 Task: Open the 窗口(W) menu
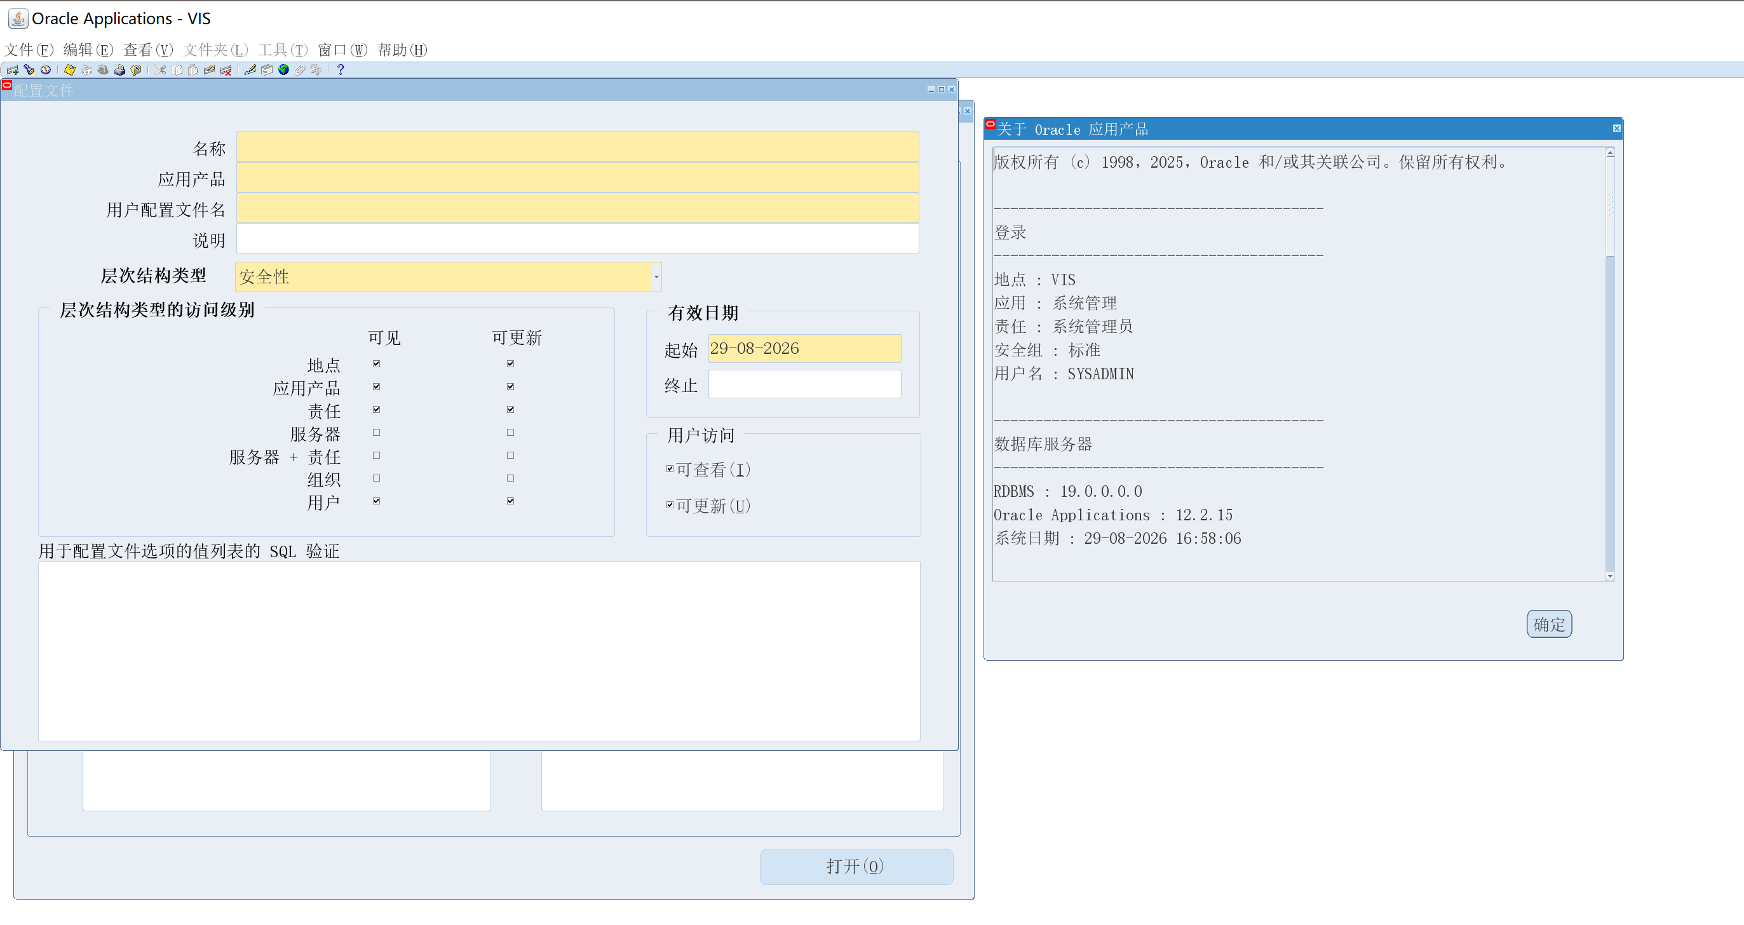[x=342, y=50]
